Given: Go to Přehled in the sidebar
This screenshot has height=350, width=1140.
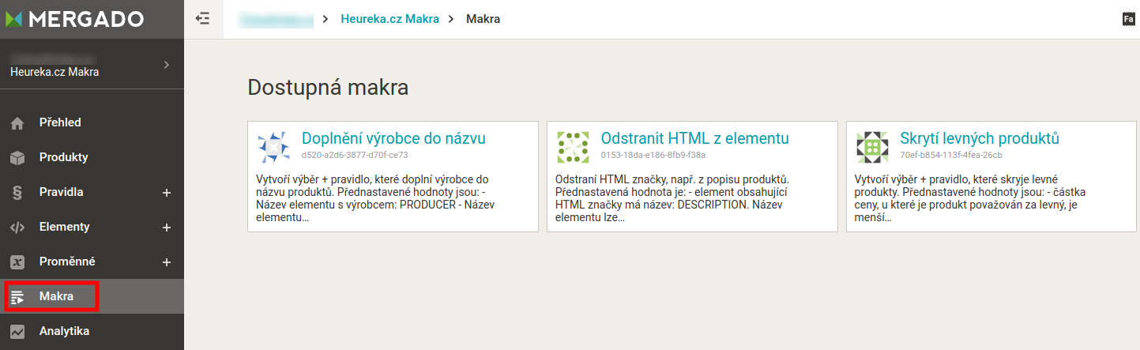Looking at the screenshot, I should click(x=60, y=122).
